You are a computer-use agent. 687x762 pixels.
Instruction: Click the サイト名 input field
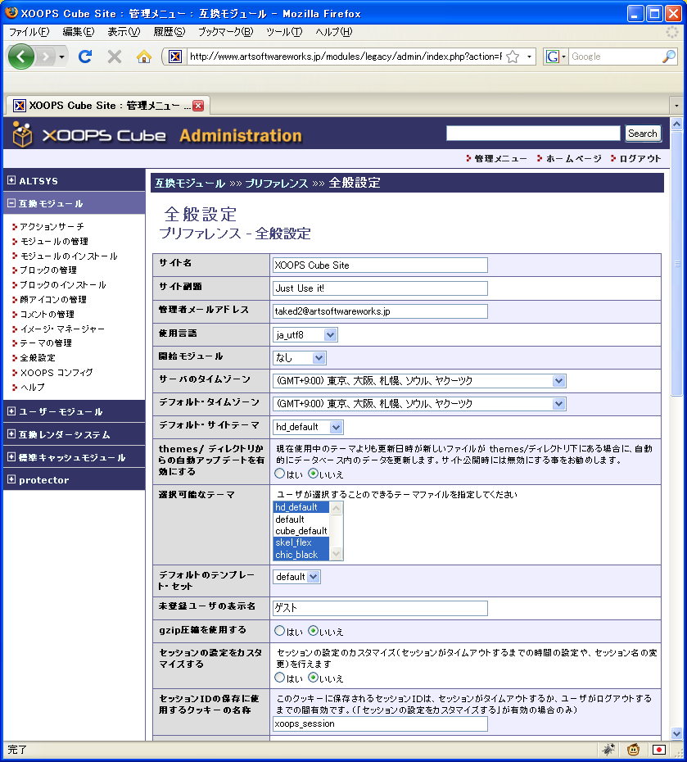coord(380,265)
